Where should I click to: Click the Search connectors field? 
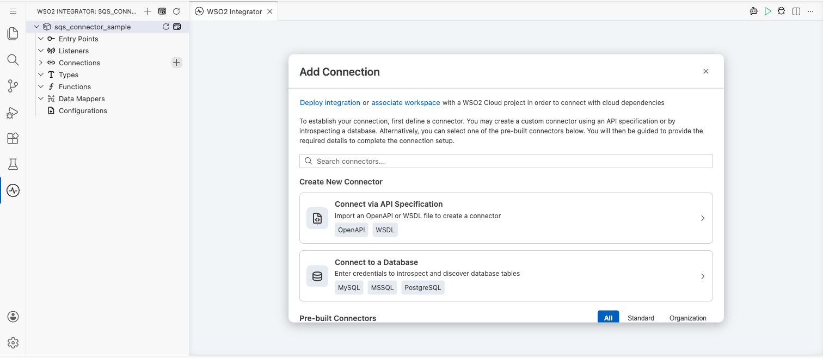506,161
